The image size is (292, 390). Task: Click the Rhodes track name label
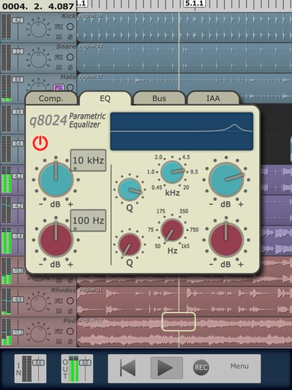point(64,290)
